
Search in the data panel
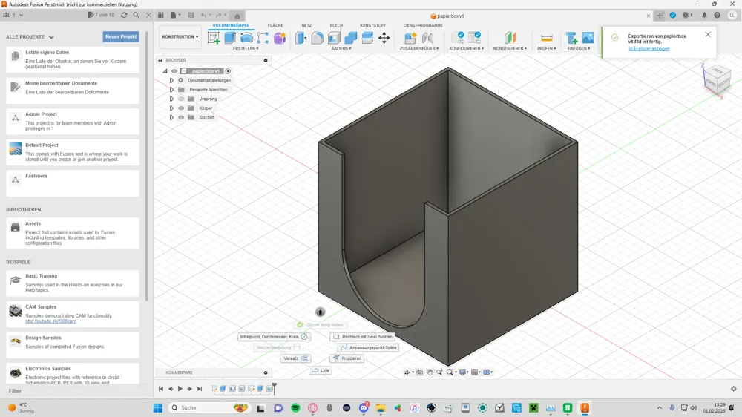(137, 15)
